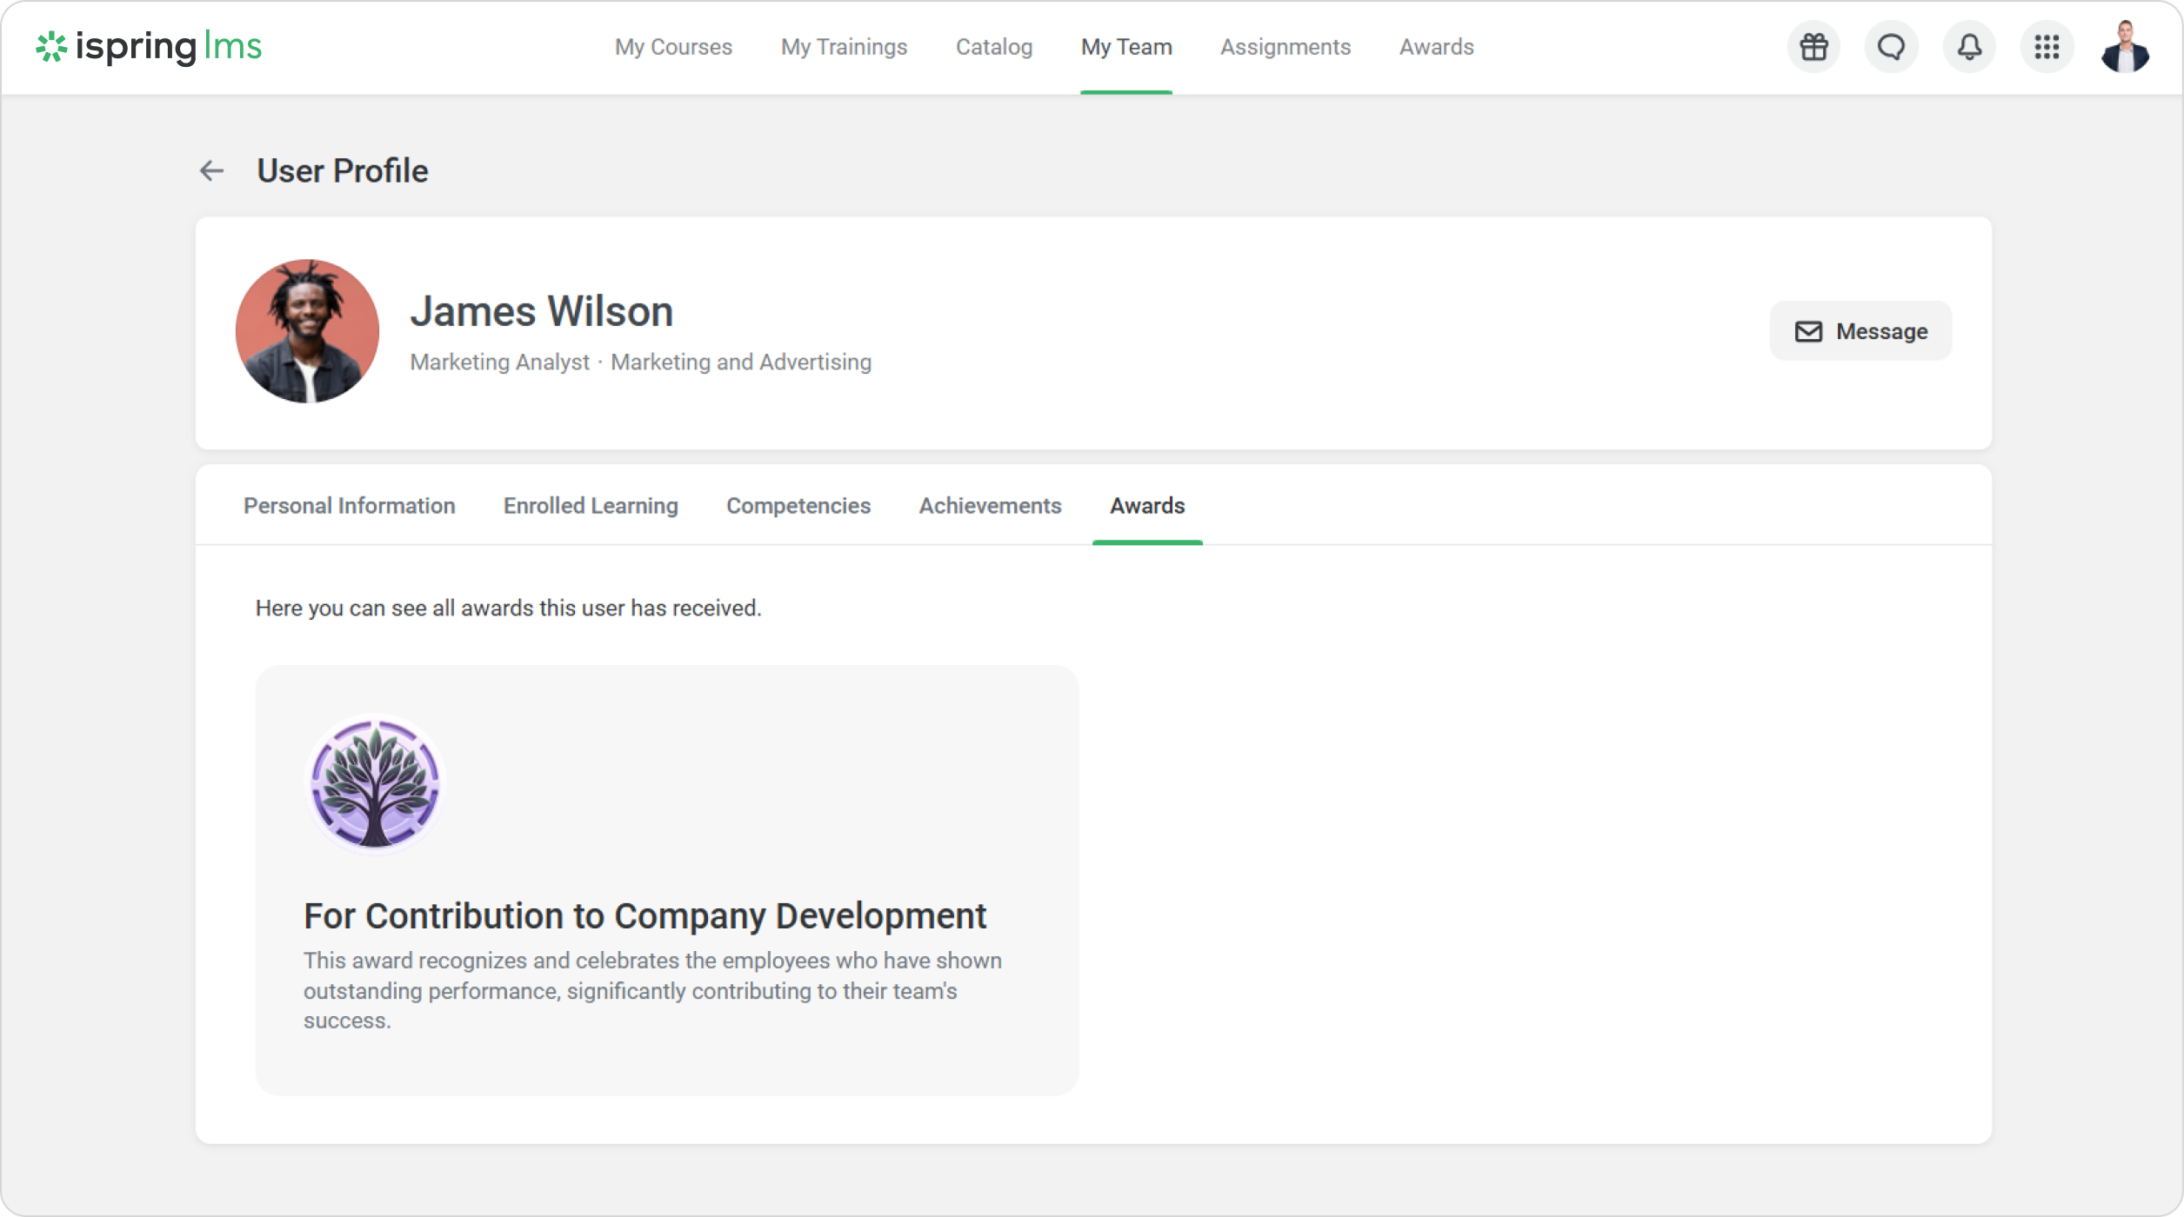Click the tree award badge icon
This screenshot has width=2184, height=1217.
click(x=376, y=784)
